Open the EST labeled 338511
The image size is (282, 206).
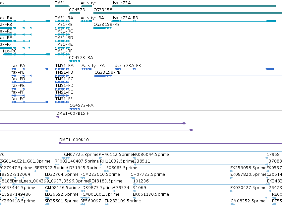[142, 161]
